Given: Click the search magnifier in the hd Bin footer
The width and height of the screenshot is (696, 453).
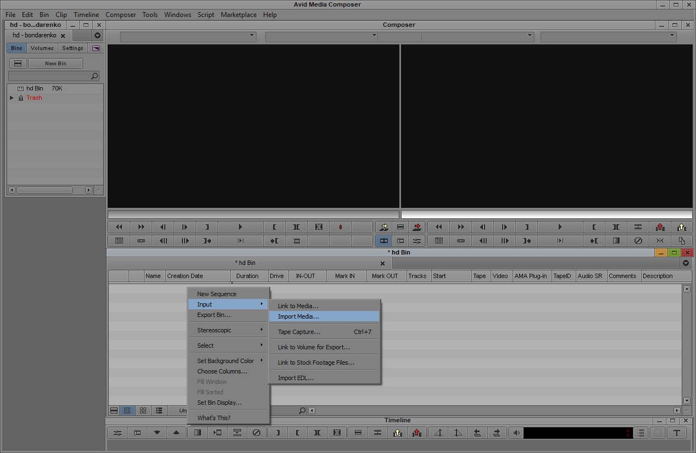Looking at the screenshot, I should [302, 410].
